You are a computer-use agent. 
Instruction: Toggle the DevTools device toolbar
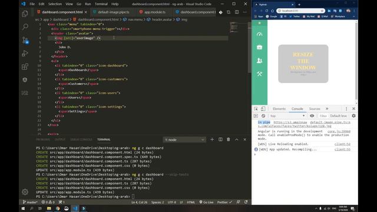coord(263,109)
